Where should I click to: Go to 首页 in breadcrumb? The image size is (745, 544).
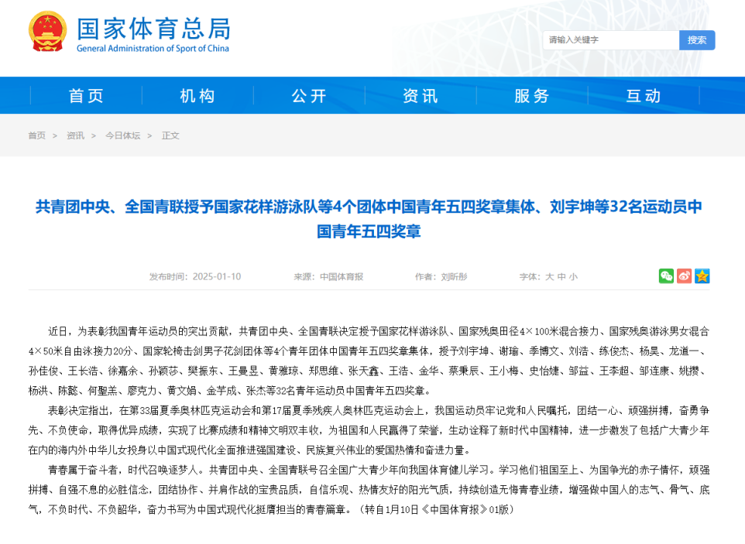[36, 135]
